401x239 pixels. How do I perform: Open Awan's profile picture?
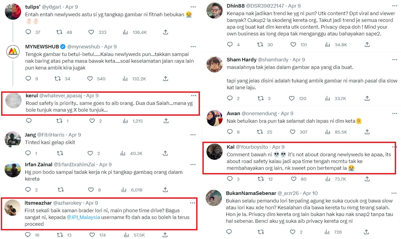[215, 118]
